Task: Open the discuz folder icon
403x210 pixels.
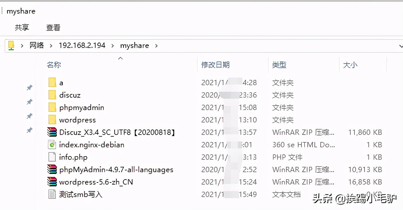Action: [x=52, y=95]
